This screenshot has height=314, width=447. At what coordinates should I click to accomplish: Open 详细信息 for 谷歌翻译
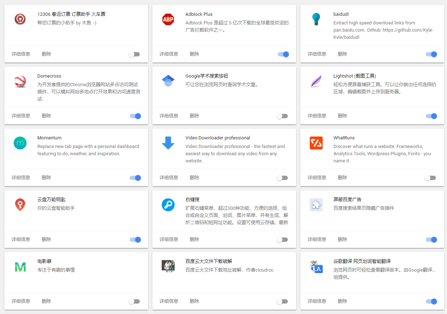[x=317, y=301]
